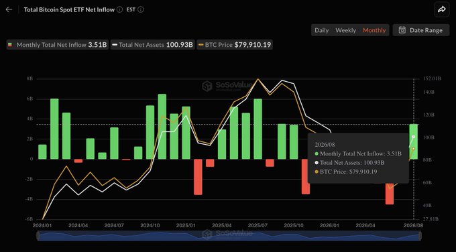Grab the right handle of the range slider

point(420,236)
